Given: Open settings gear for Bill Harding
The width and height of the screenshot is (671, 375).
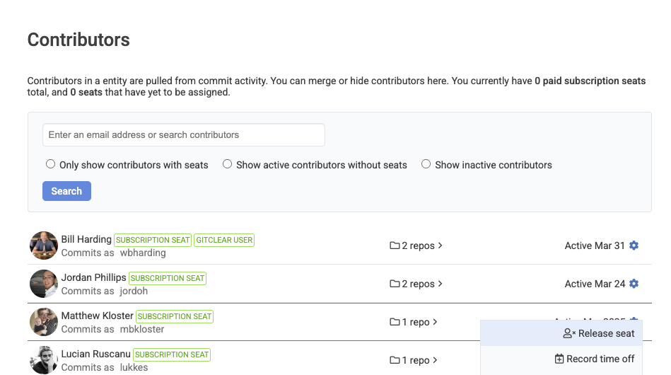Looking at the screenshot, I should tap(634, 246).
